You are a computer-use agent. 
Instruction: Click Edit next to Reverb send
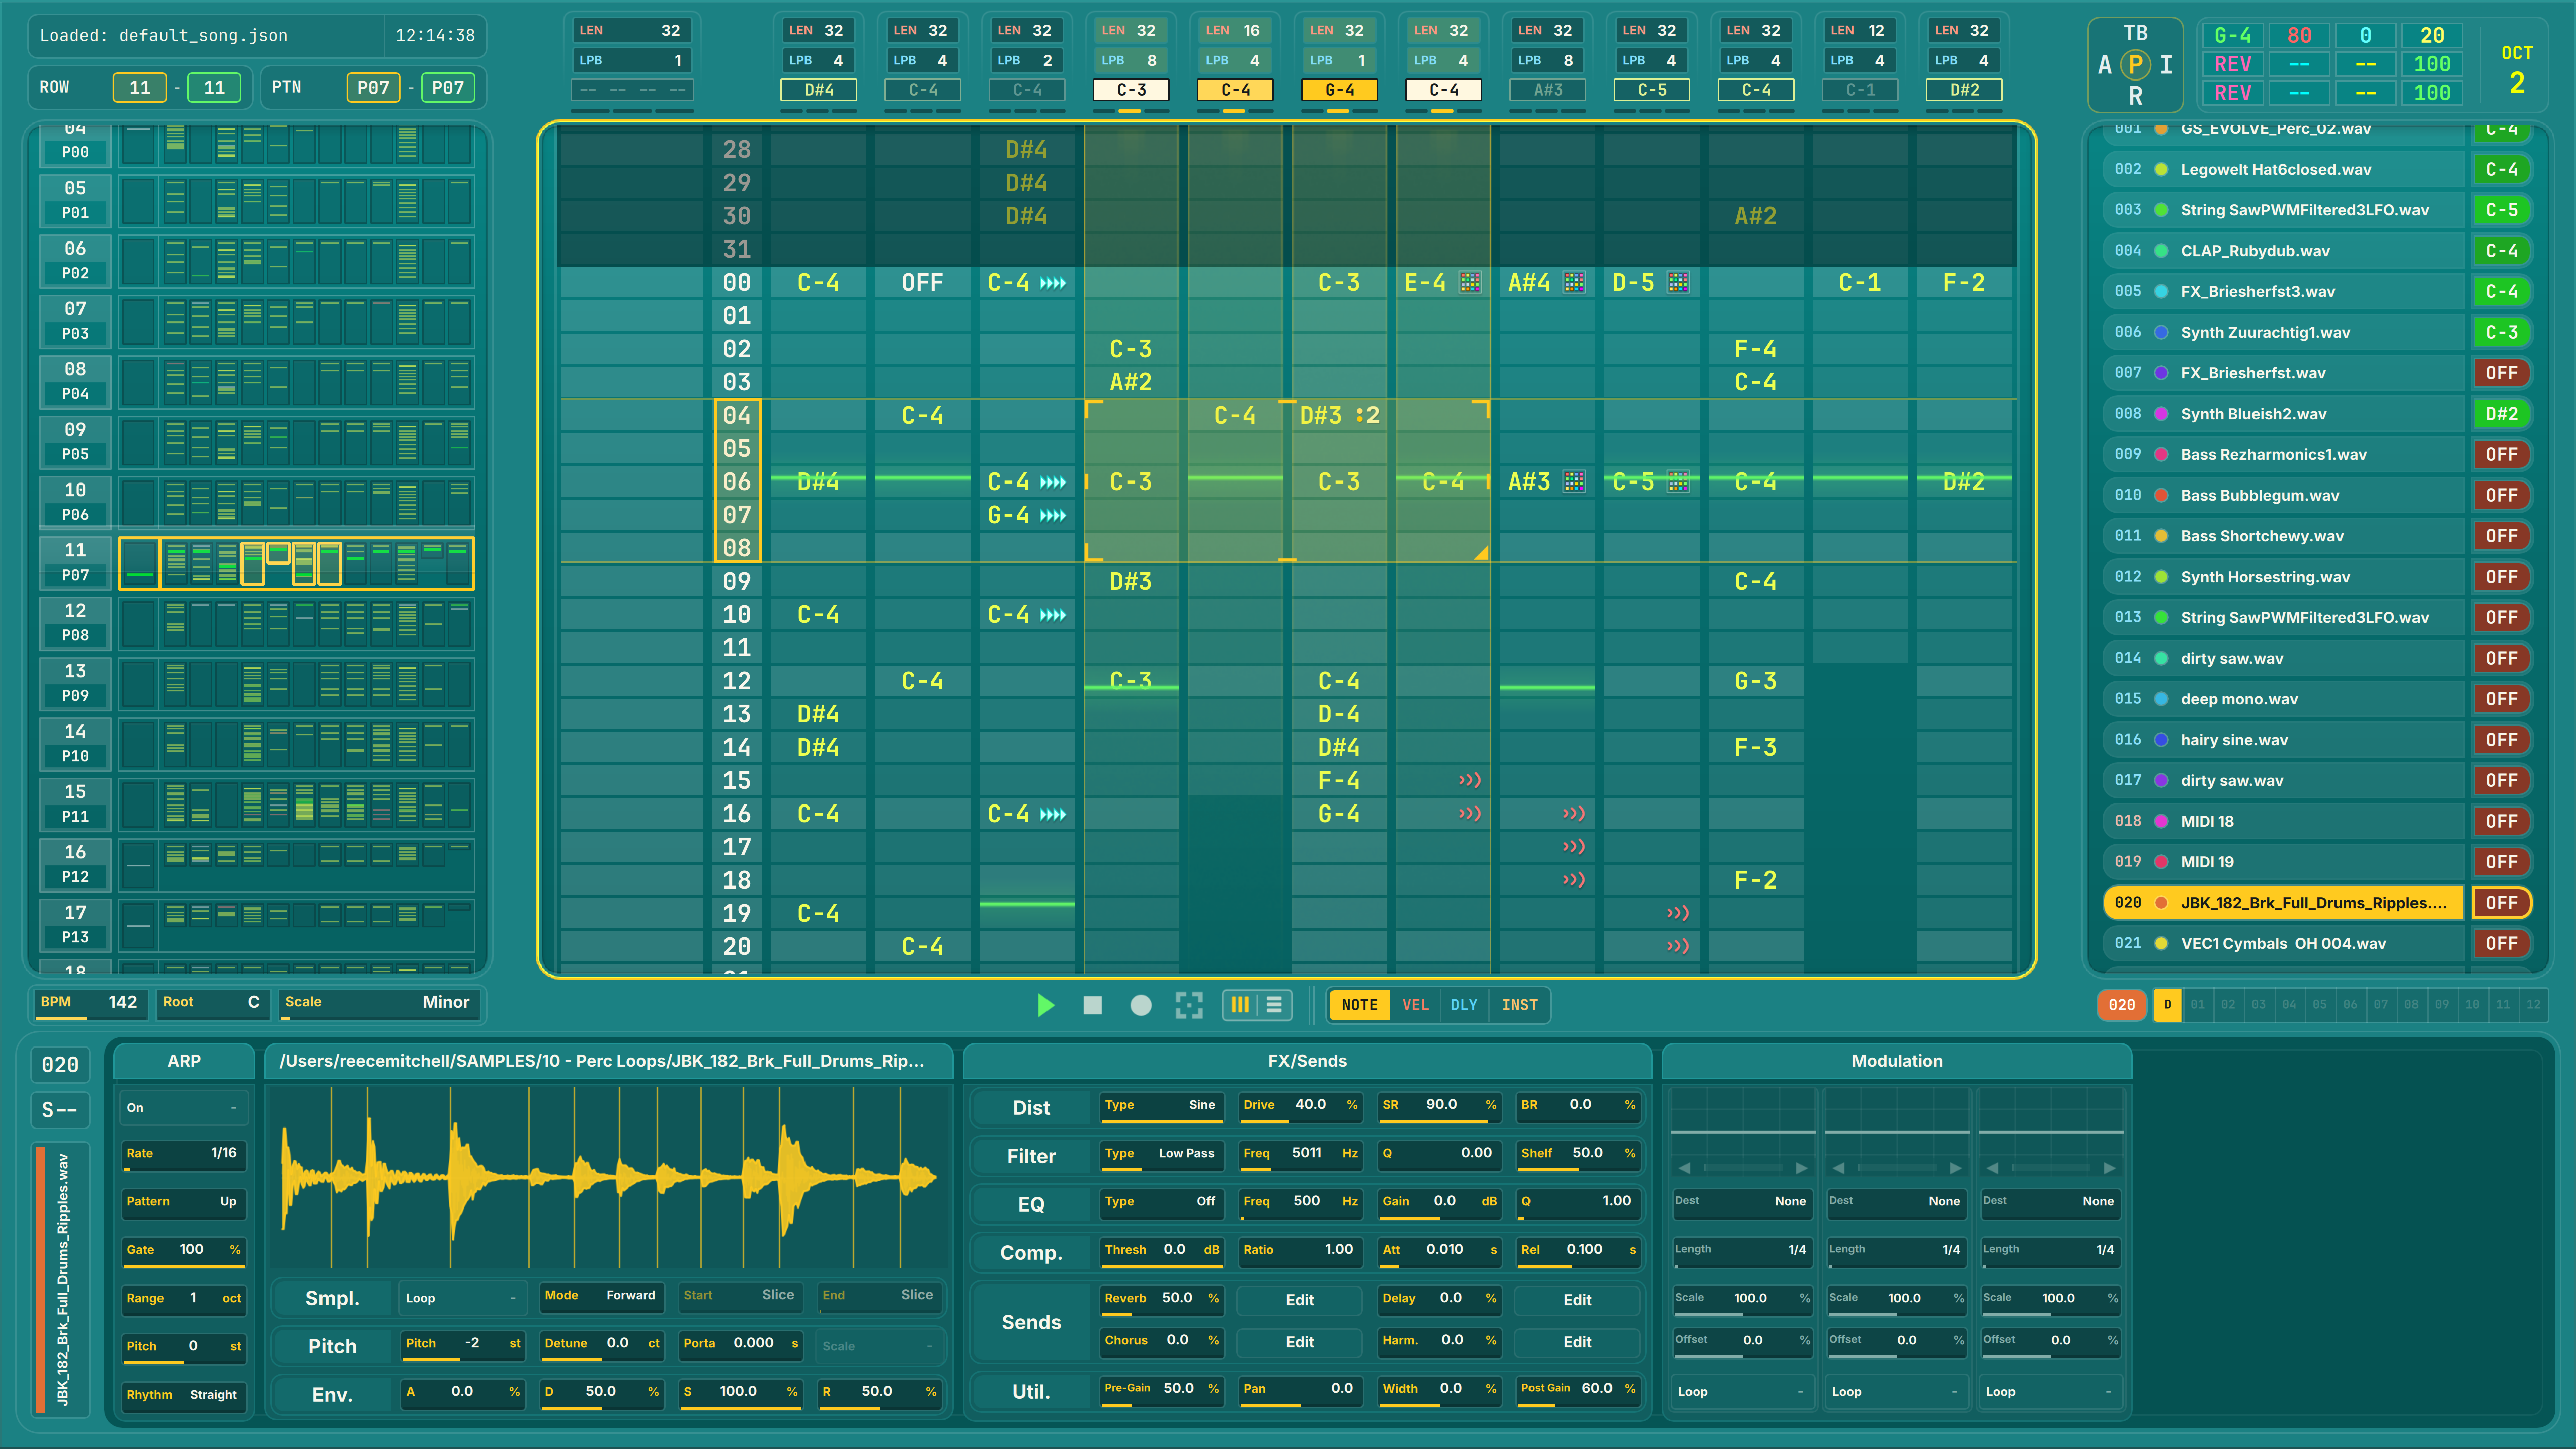click(x=1299, y=1300)
